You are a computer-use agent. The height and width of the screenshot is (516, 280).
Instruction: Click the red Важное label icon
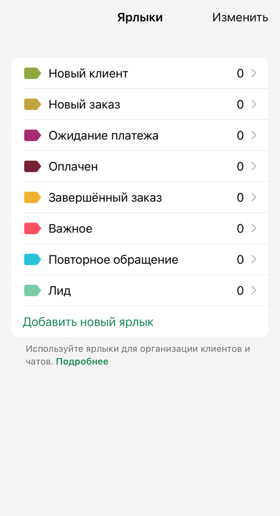tap(33, 228)
